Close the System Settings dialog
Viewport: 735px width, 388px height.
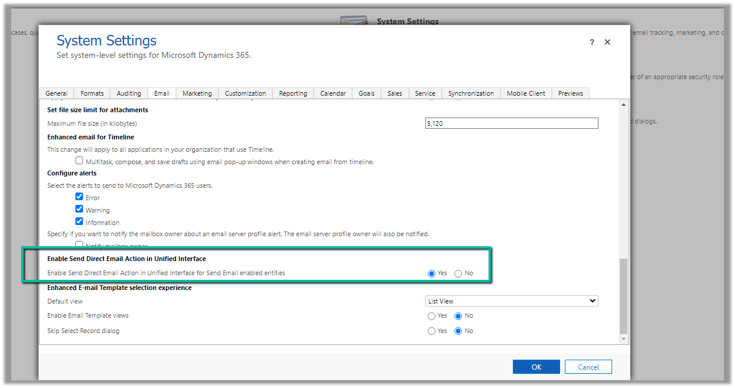(x=607, y=43)
